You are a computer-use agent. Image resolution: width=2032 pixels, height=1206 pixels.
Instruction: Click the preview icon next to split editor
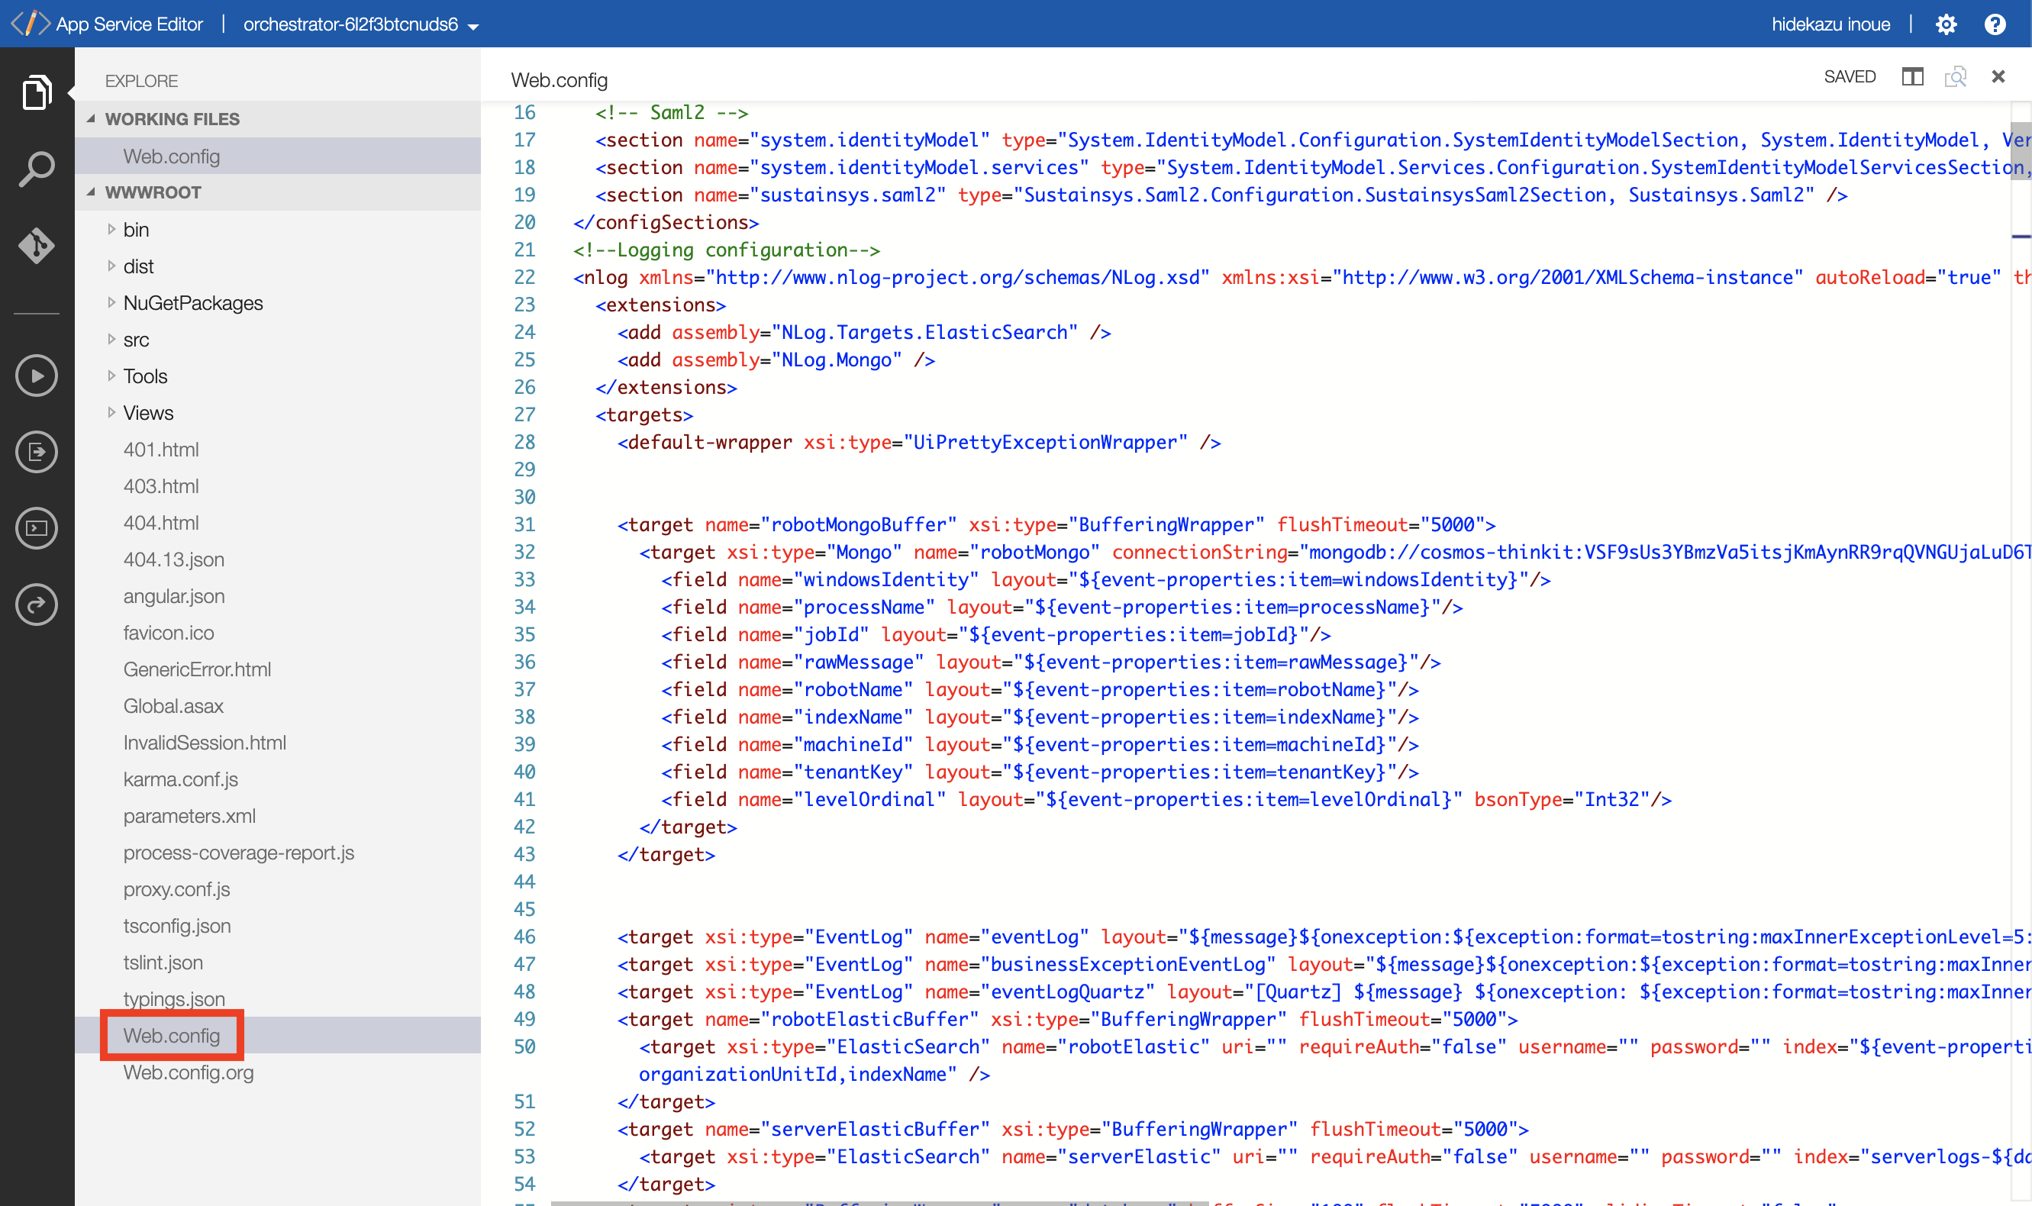1955,77
